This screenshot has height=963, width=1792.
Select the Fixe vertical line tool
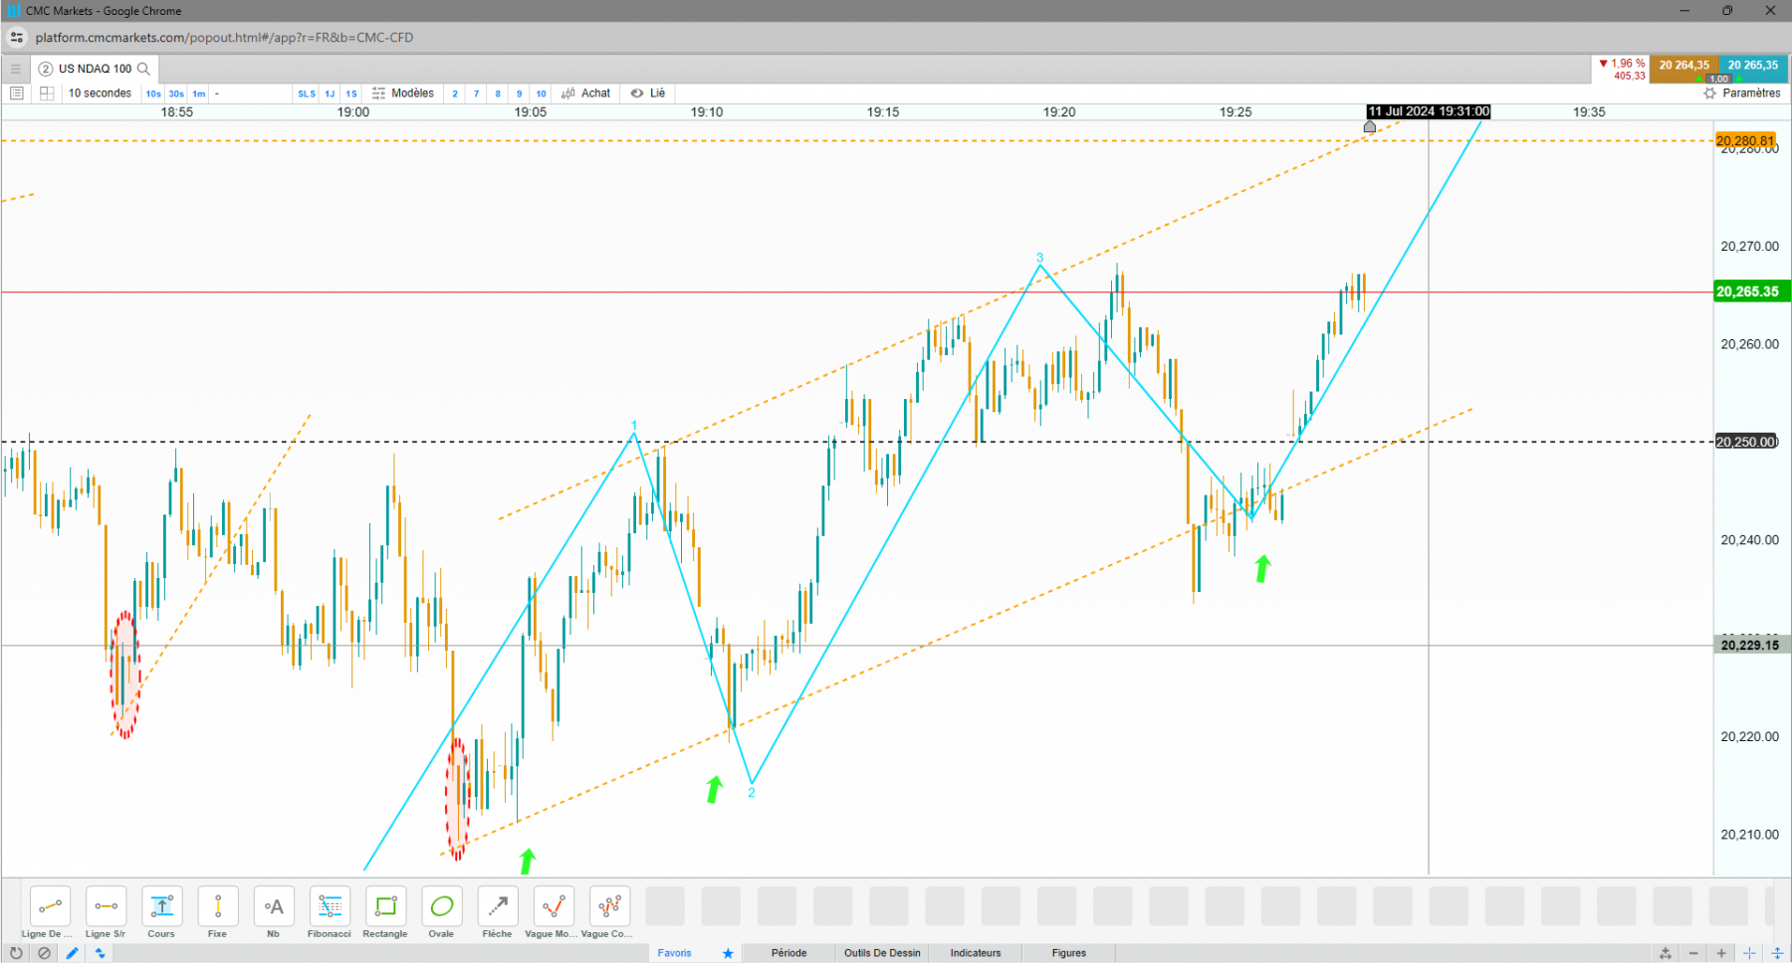[x=217, y=906]
